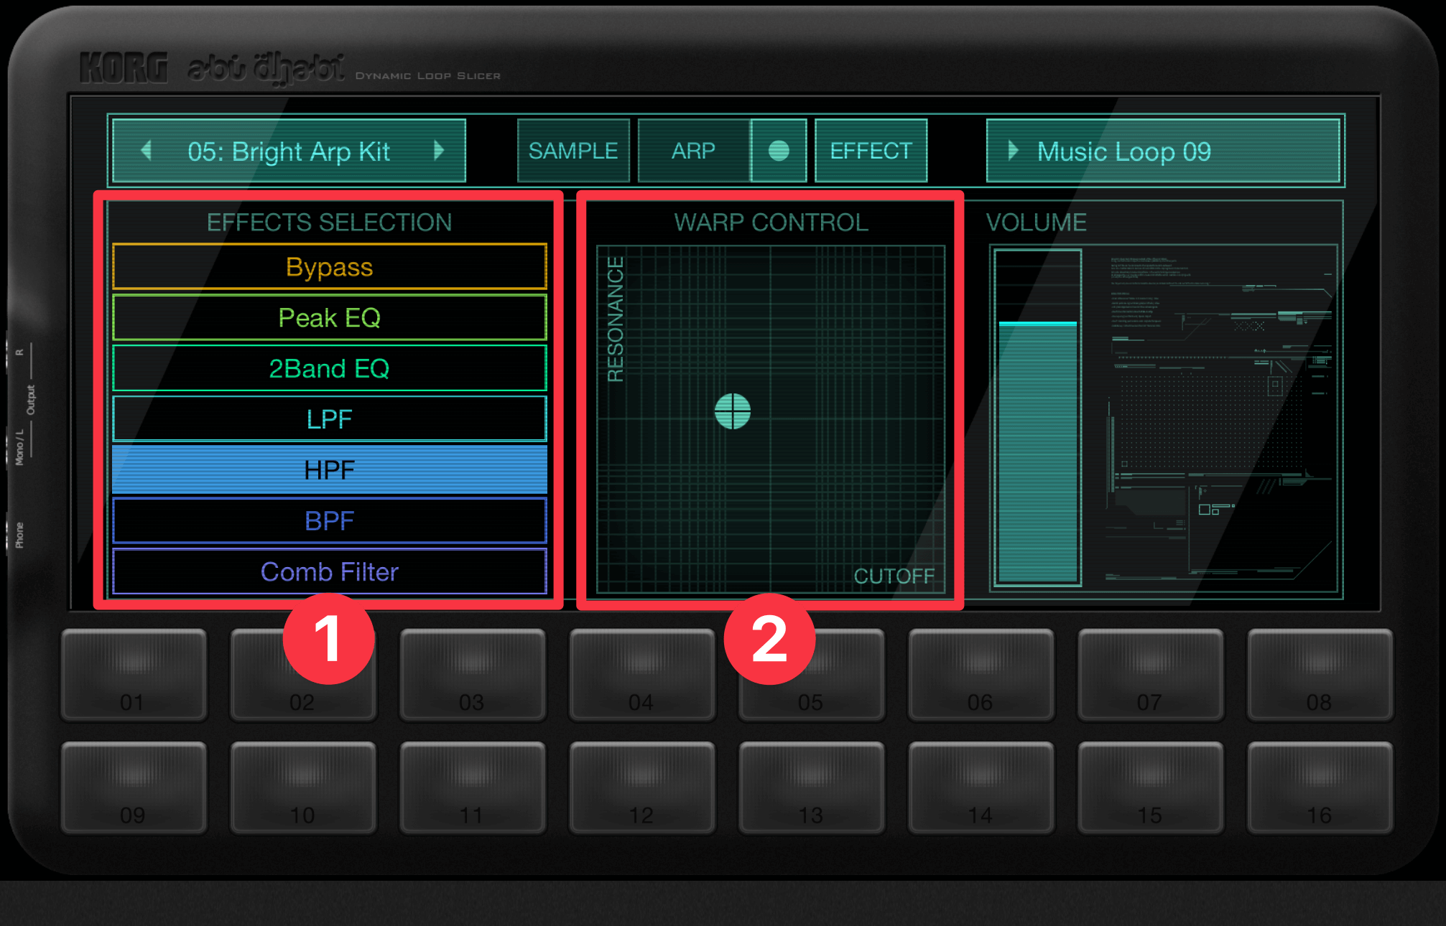Choose the Comb Filter effect
The image size is (1446, 926).
(329, 572)
